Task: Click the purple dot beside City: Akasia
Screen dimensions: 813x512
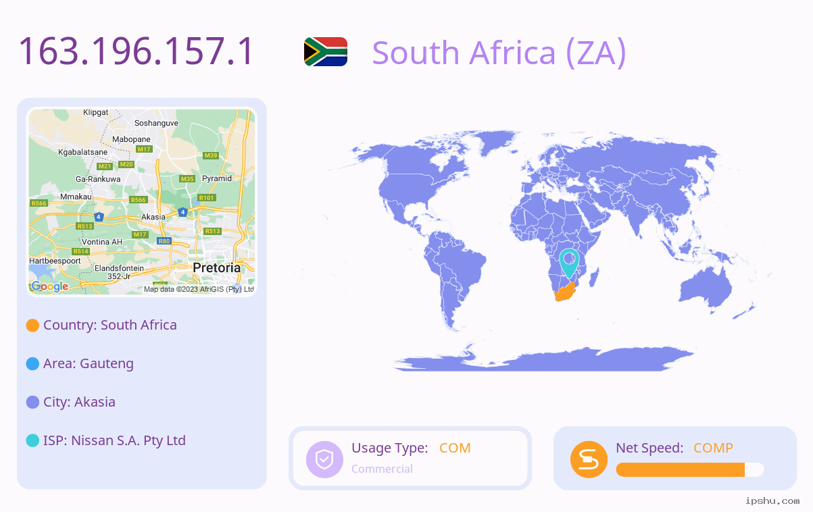Action: click(32, 403)
